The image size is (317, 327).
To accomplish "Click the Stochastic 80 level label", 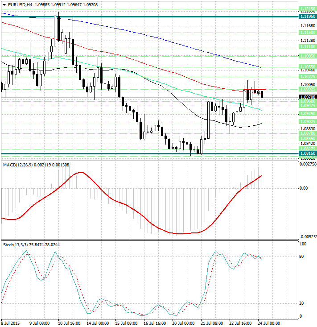I will [x=301, y=257].
